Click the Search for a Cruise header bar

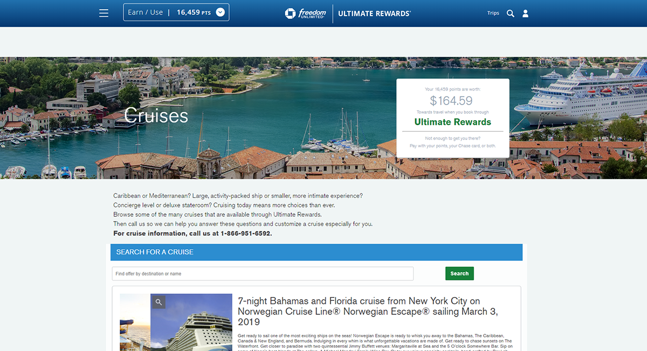[x=316, y=252]
